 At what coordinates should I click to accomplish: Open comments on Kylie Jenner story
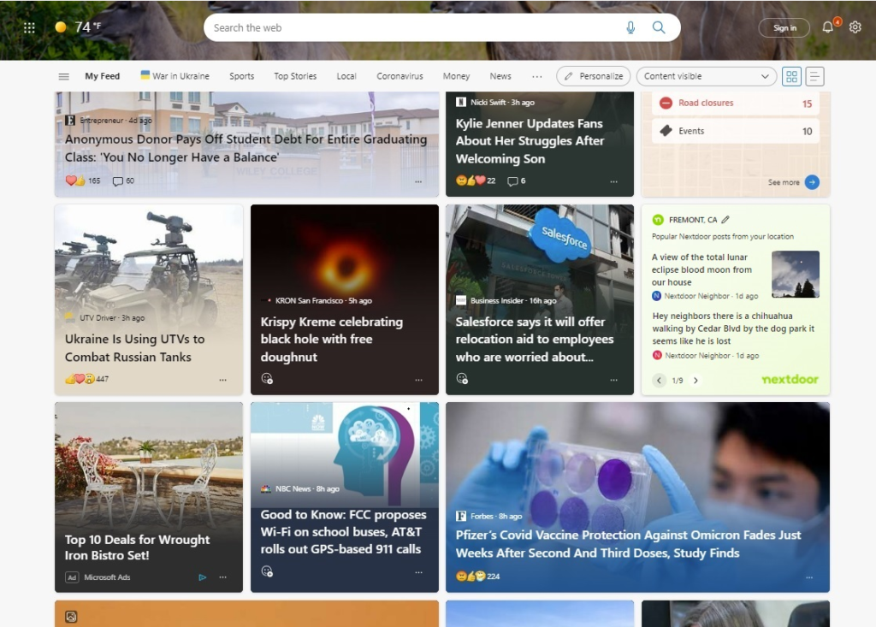pyautogui.click(x=516, y=181)
